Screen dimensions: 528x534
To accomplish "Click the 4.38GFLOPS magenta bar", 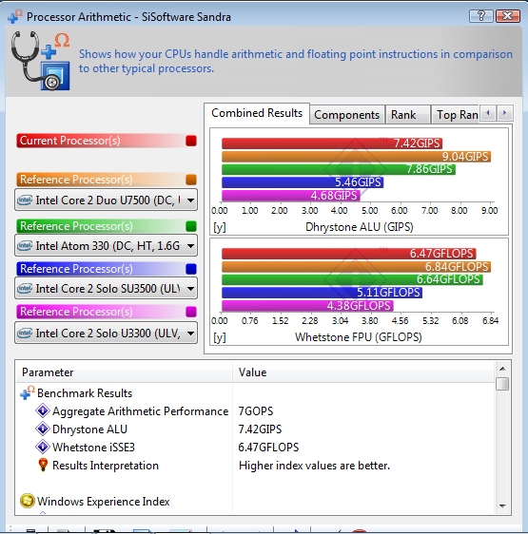I will click(307, 306).
